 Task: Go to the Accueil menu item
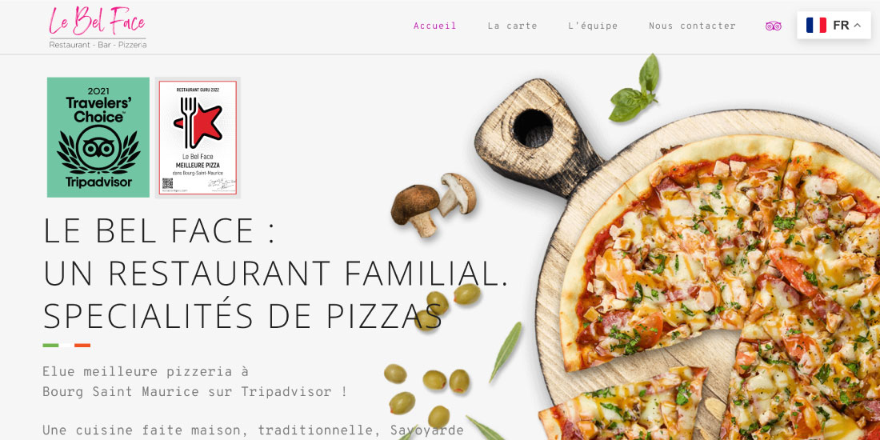435,26
